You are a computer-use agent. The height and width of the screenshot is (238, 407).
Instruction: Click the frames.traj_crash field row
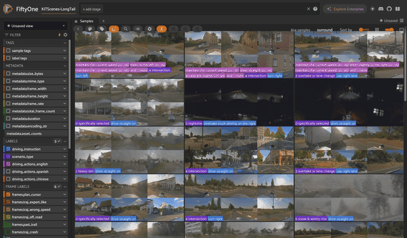pos(36,232)
